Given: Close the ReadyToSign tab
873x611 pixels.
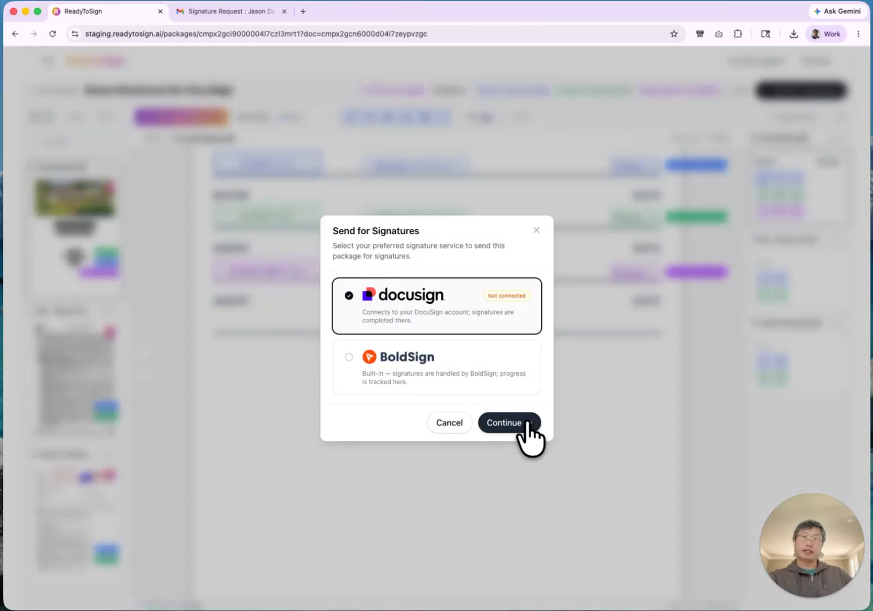Looking at the screenshot, I should coord(160,11).
